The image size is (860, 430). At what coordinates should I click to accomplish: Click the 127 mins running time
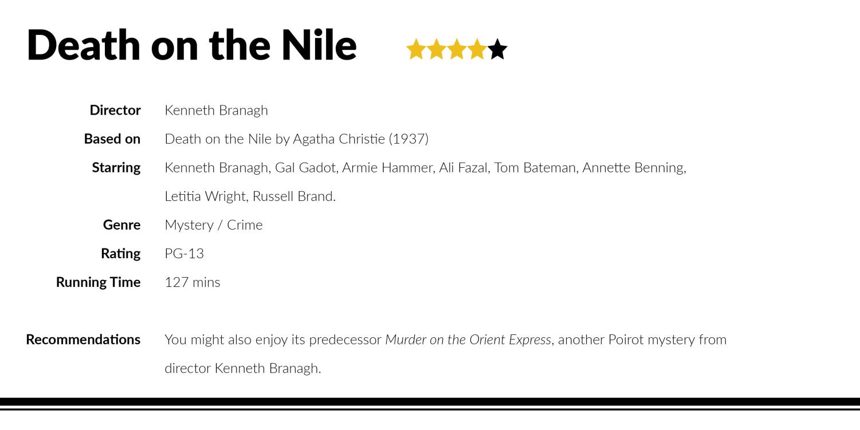[193, 282]
